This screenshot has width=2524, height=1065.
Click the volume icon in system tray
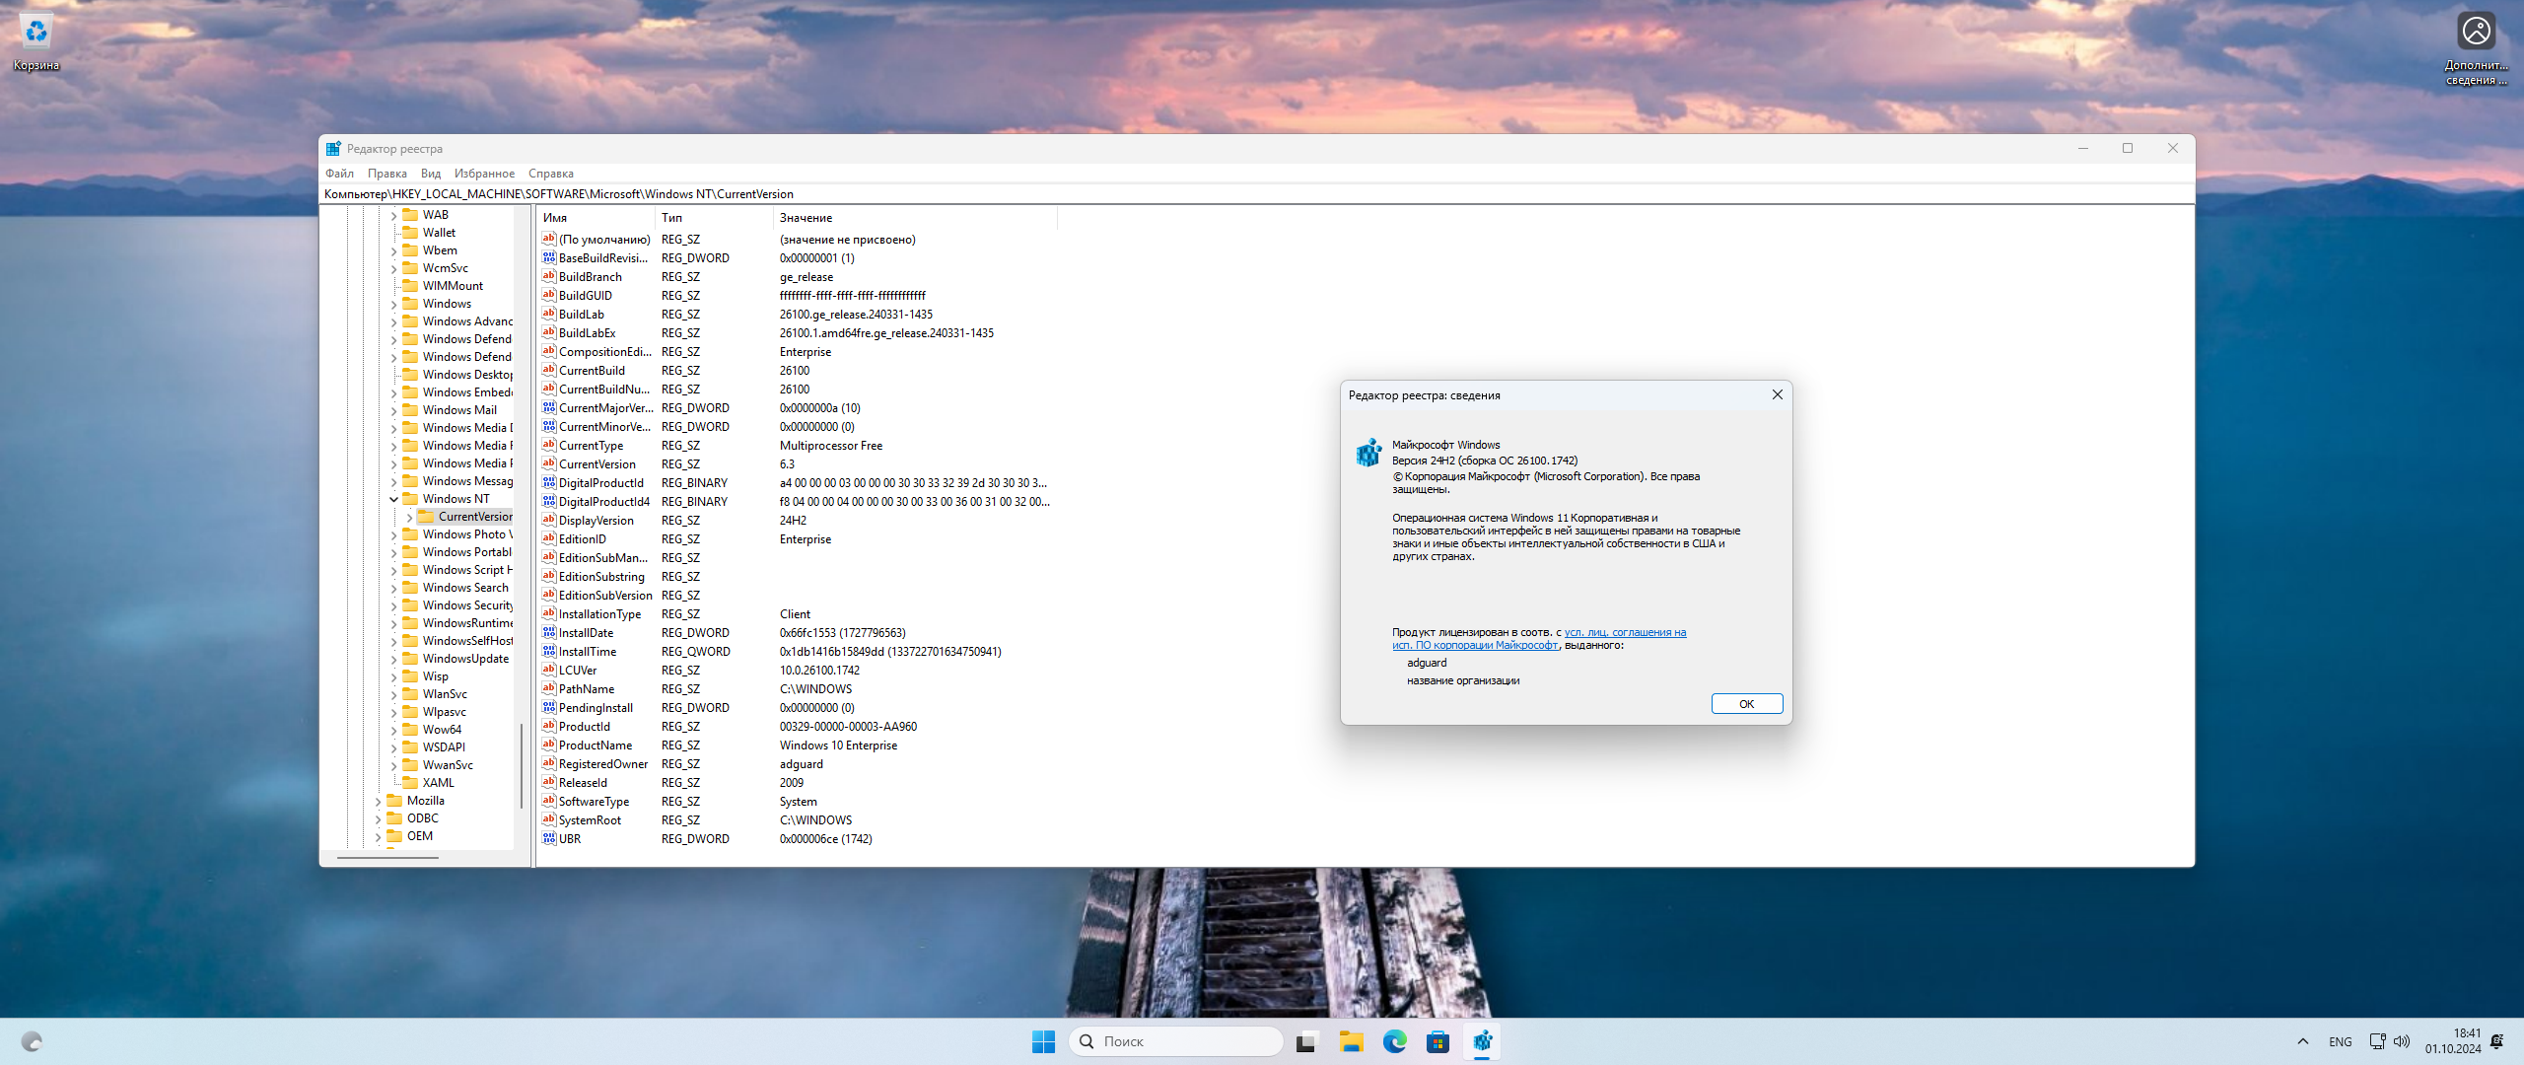point(2402,1041)
